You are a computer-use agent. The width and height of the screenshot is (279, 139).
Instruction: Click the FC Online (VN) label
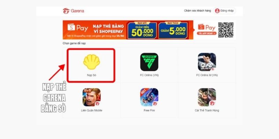pos(149,75)
